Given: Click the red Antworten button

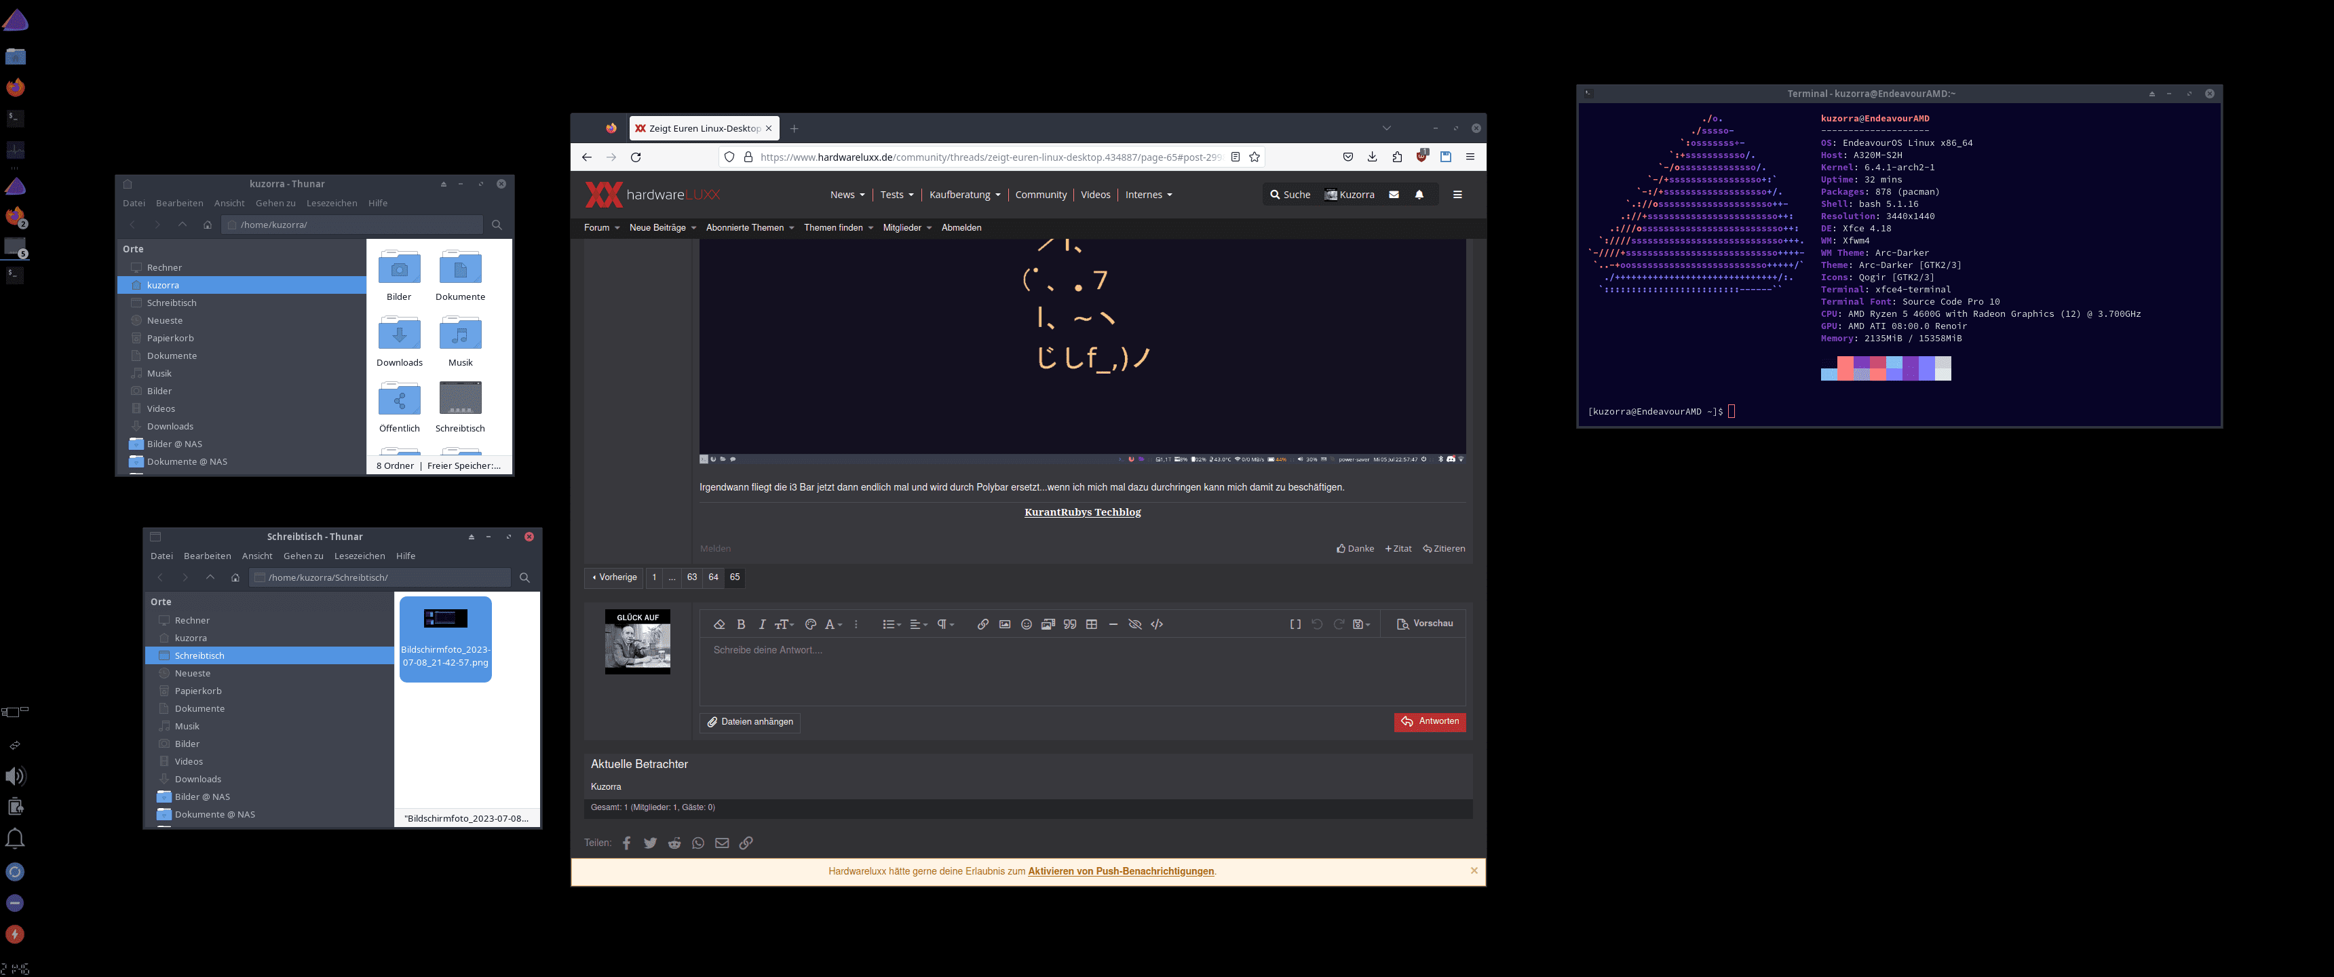Looking at the screenshot, I should 1430,723.
